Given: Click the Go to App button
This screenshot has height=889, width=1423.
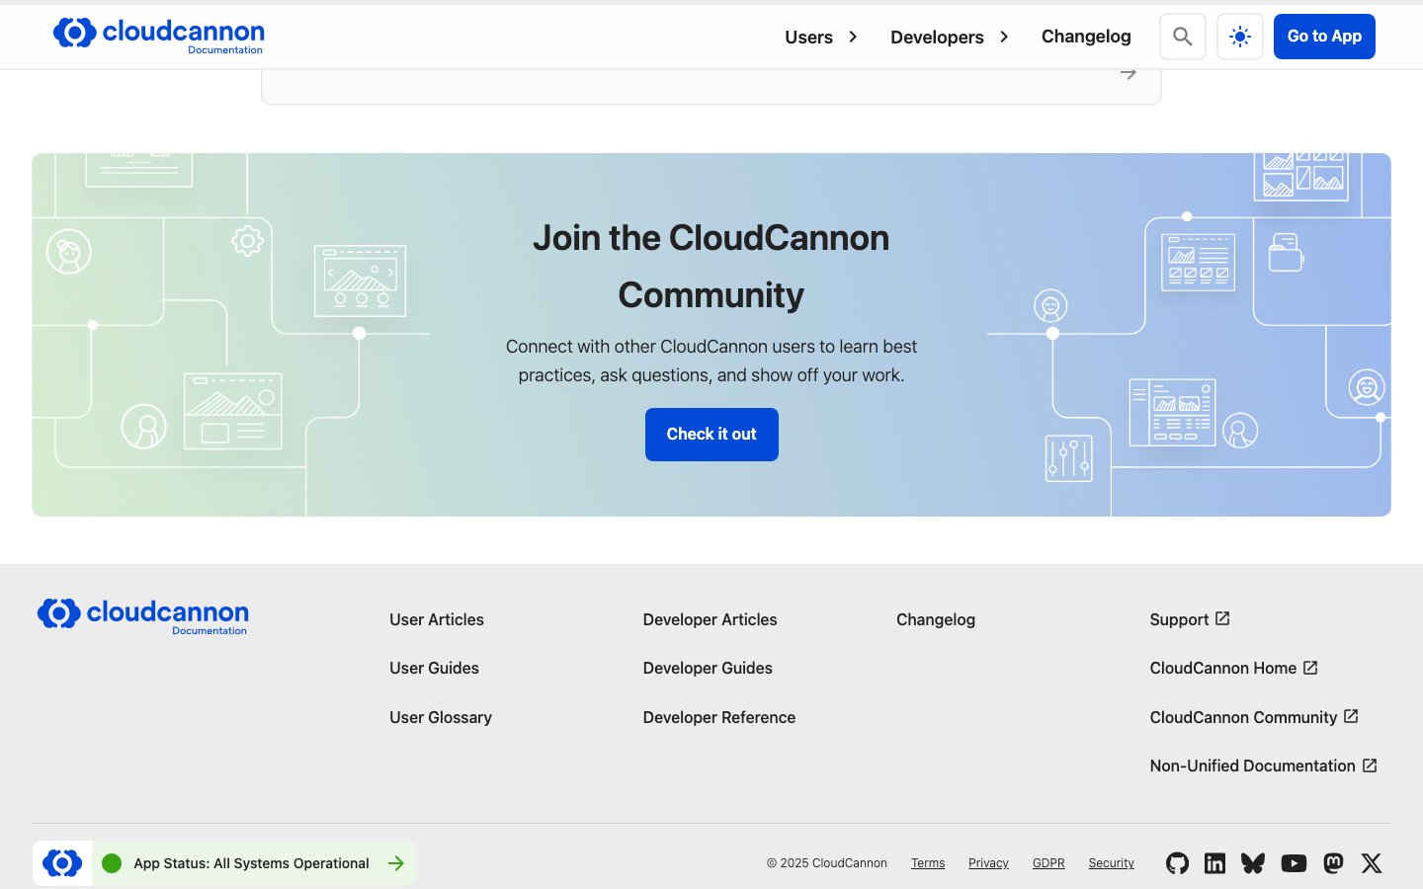Looking at the screenshot, I should (1324, 37).
